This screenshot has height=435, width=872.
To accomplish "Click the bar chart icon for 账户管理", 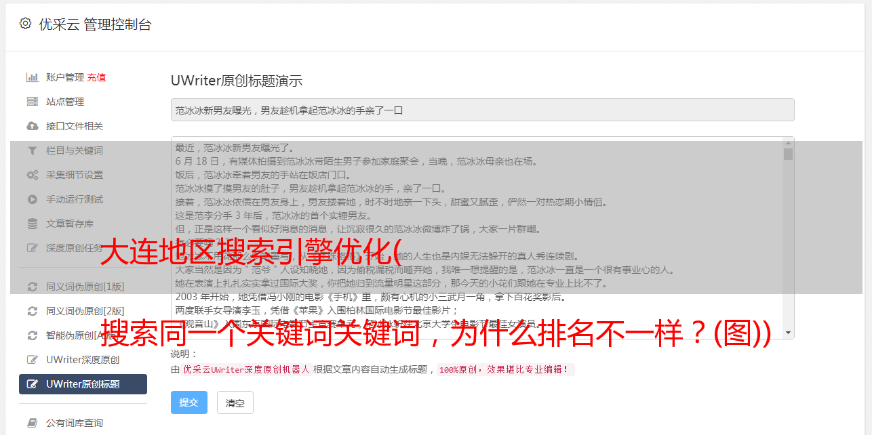I will click(32, 77).
